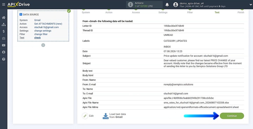Expand the account dropdown chevron

(251, 5)
